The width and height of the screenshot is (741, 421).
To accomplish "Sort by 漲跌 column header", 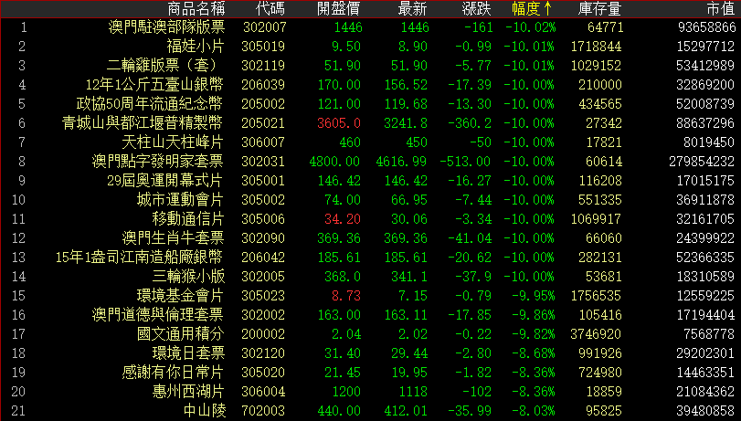I will [476, 8].
